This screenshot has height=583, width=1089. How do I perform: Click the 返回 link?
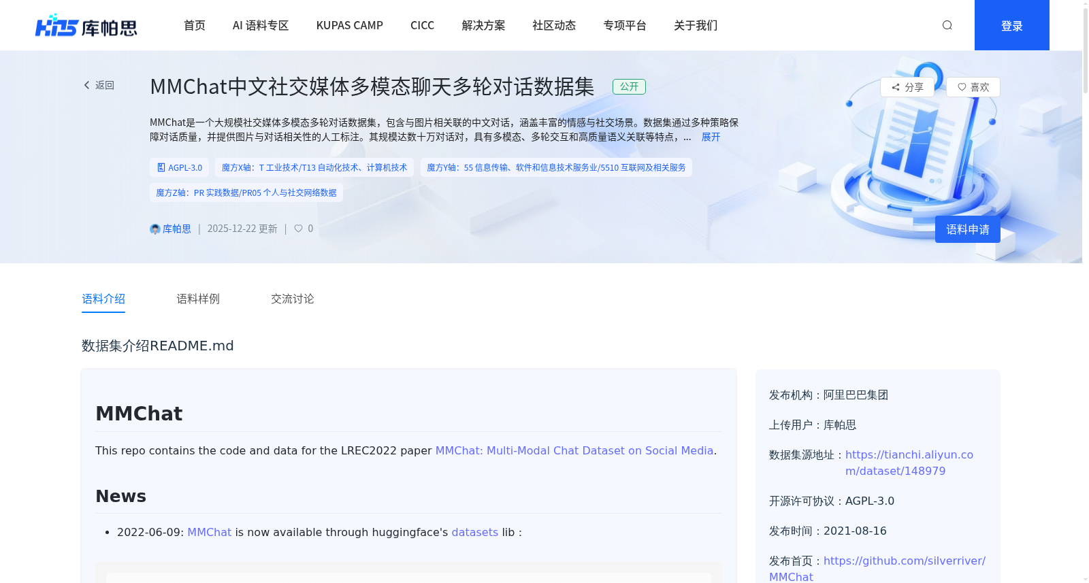tap(99, 85)
